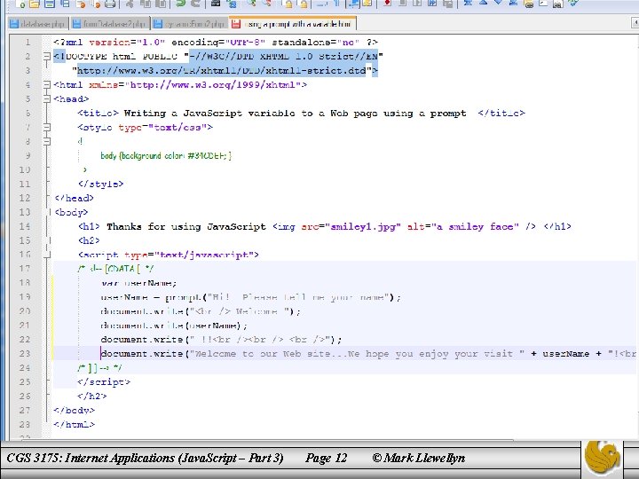Collapse the style block fold on line 7
The height and width of the screenshot is (479, 639).
click(x=47, y=127)
